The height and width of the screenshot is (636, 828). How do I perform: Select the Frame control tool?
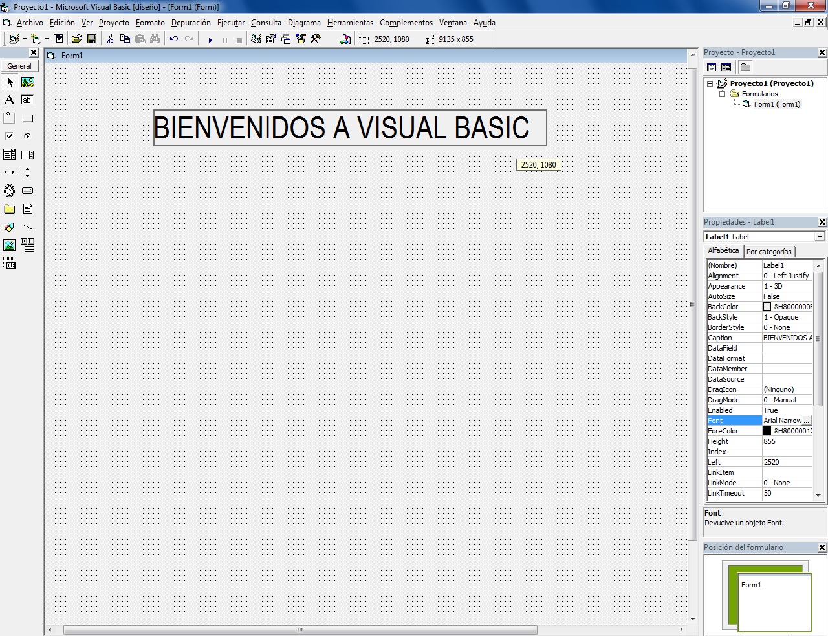10,118
